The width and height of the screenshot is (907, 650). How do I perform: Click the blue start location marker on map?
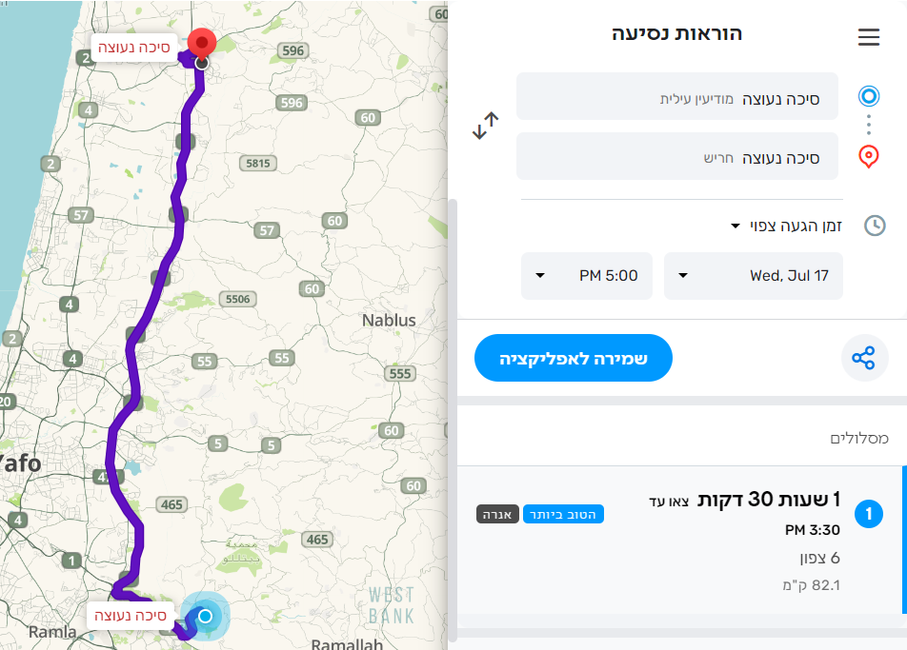205,616
